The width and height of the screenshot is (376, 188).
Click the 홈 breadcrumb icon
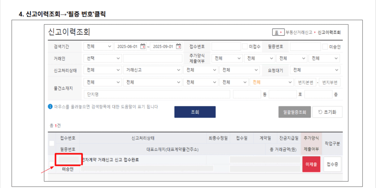click(x=276, y=33)
